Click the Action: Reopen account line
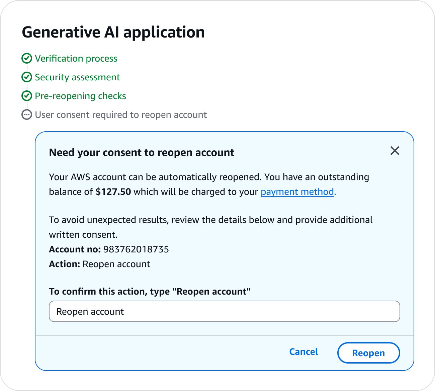 click(100, 264)
